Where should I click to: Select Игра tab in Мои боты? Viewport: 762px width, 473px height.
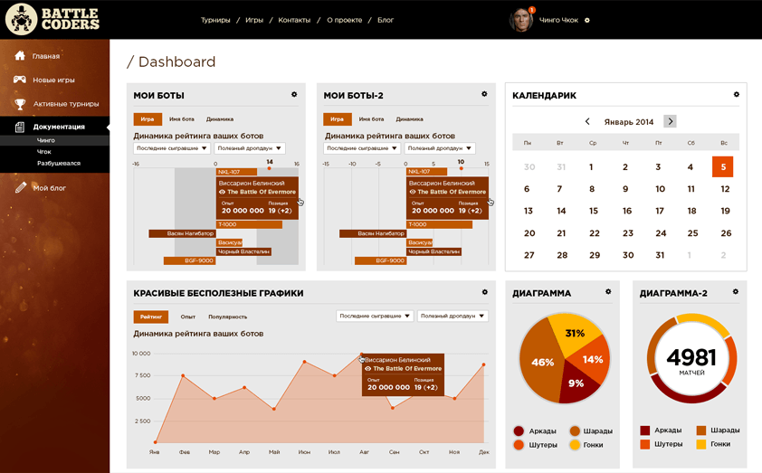coord(148,119)
